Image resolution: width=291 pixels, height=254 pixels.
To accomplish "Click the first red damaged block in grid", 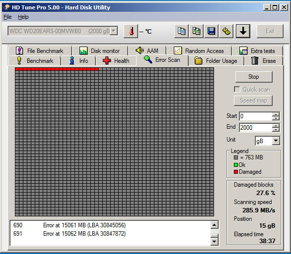I will tap(17, 69).
